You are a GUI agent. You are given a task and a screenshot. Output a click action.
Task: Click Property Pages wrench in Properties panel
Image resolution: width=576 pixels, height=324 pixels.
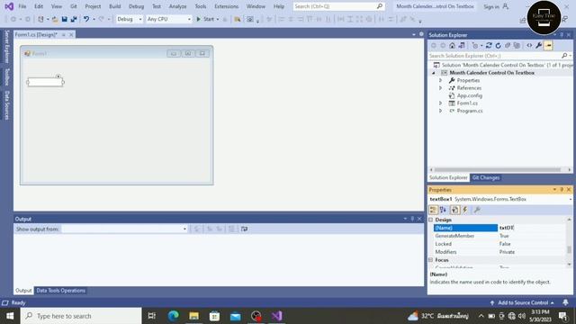pos(477,210)
